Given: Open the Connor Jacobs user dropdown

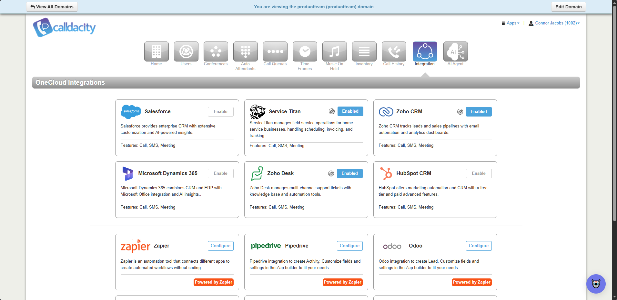Looking at the screenshot, I should click(x=554, y=23).
